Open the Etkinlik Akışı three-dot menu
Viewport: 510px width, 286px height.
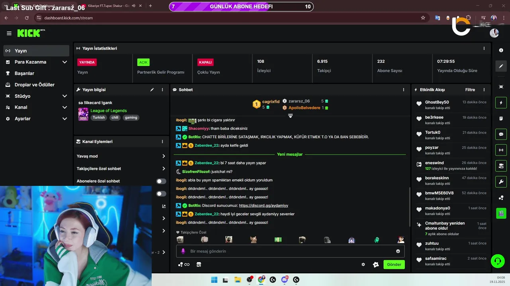tap(484, 90)
